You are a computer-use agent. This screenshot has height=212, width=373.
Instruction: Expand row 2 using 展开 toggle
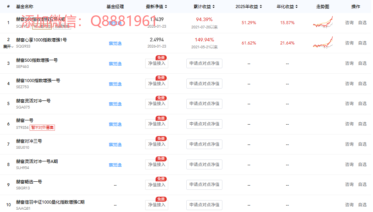point(8,47)
